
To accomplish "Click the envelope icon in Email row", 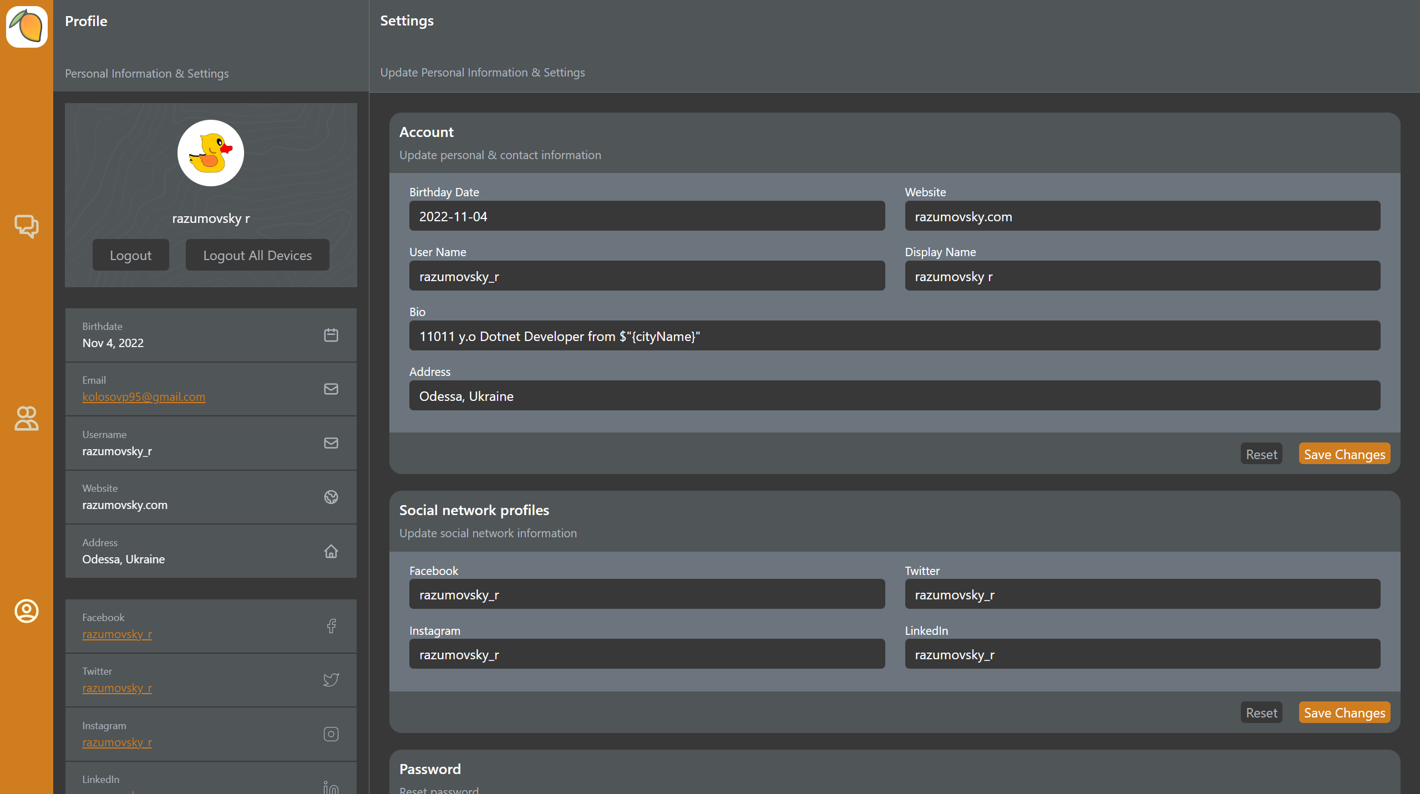I will pyautogui.click(x=331, y=389).
